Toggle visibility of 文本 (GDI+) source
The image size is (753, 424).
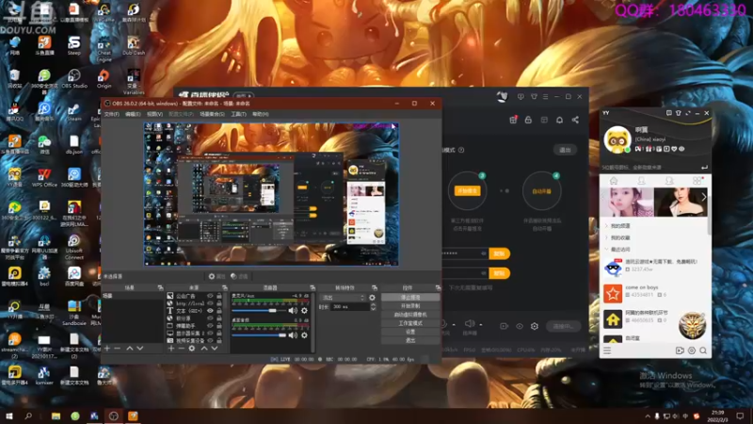pyautogui.click(x=210, y=311)
